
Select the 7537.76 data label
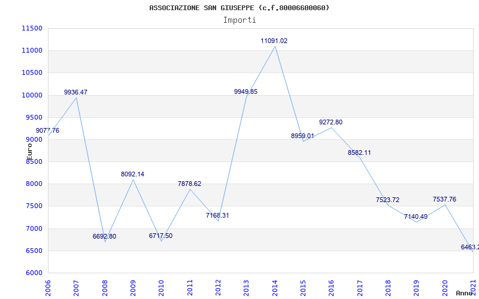pyautogui.click(x=444, y=199)
